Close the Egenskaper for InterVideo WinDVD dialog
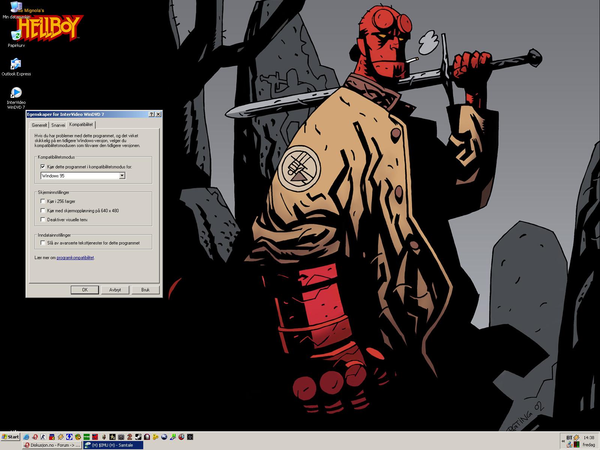This screenshot has width=600, height=450. [x=158, y=114]
